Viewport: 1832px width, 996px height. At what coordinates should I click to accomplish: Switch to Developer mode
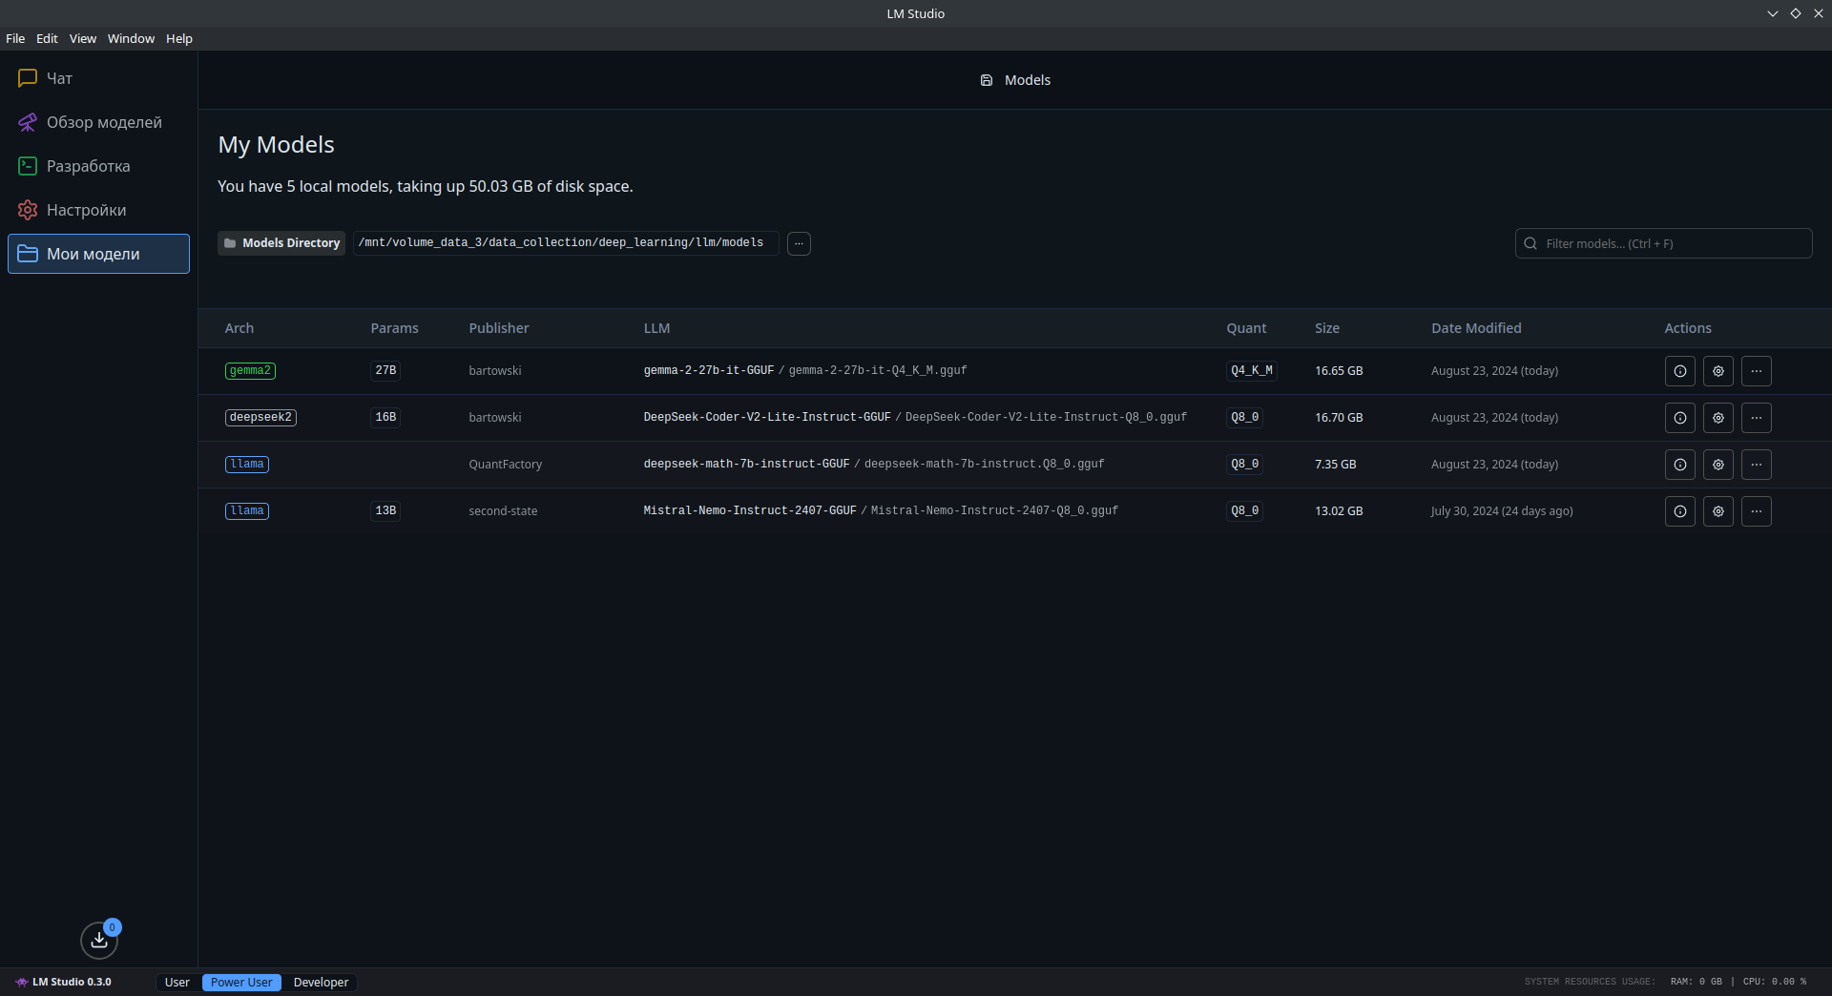pos(321,982)
